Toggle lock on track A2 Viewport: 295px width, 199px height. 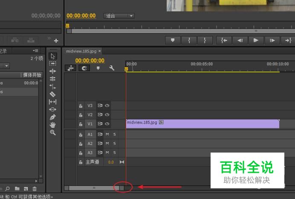click(81, 144)
